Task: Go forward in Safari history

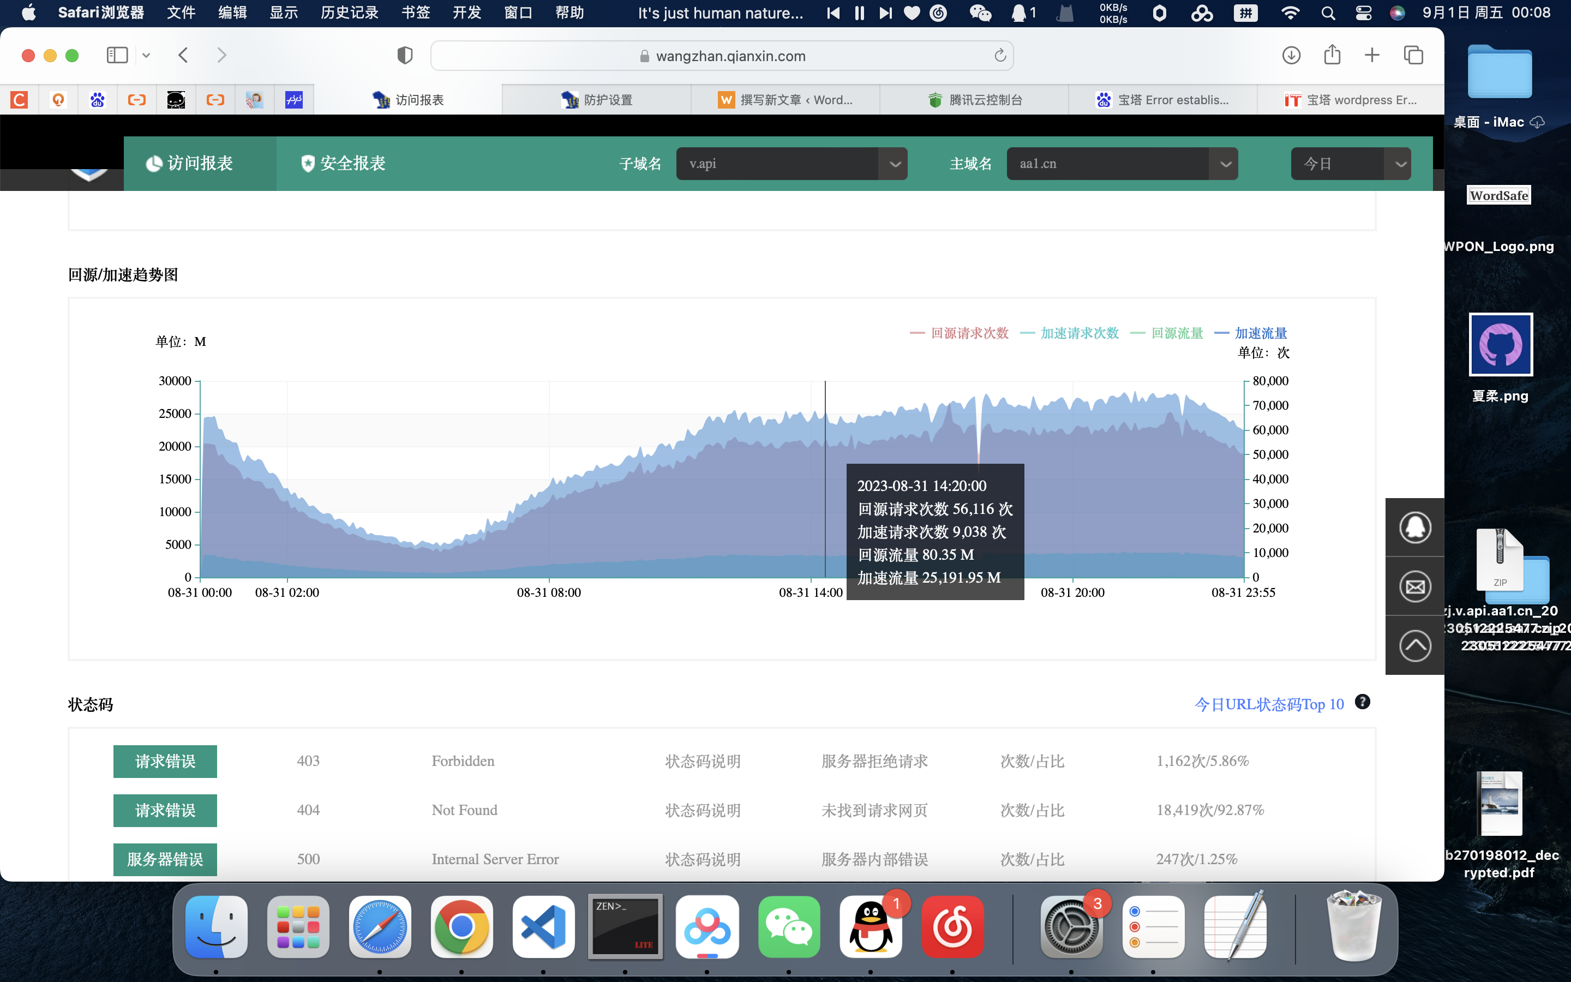Action: pos(221,55)
